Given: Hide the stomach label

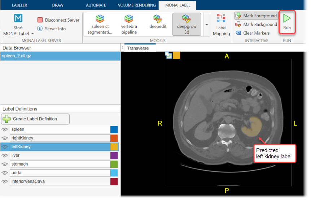Looking at the screenshot, I should [x=5, y=164].
